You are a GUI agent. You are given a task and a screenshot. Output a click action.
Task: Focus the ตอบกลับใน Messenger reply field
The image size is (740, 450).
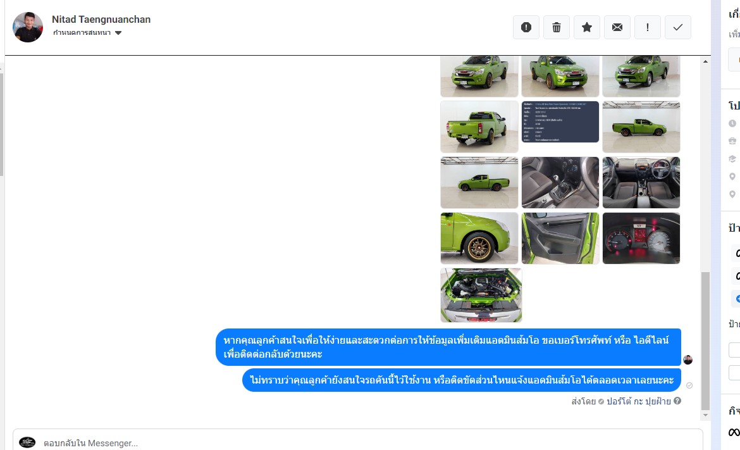357,443
